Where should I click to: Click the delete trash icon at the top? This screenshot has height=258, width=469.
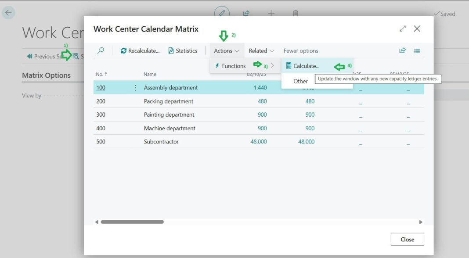pos(296,14)
